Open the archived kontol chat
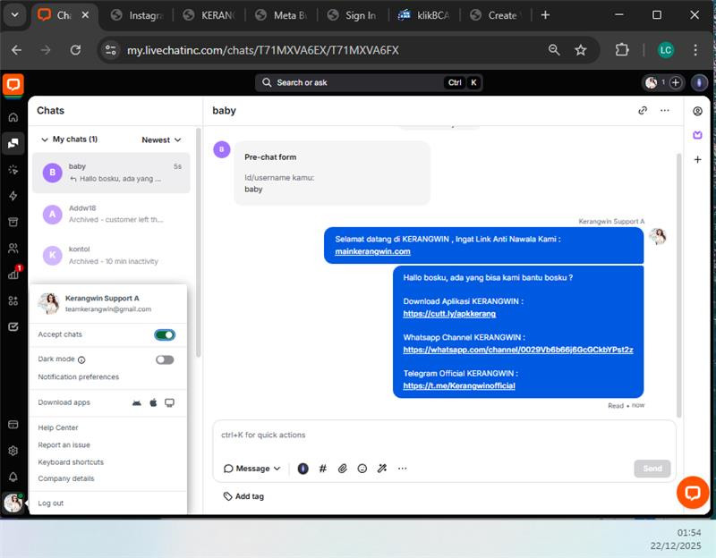 pos(111,256)
